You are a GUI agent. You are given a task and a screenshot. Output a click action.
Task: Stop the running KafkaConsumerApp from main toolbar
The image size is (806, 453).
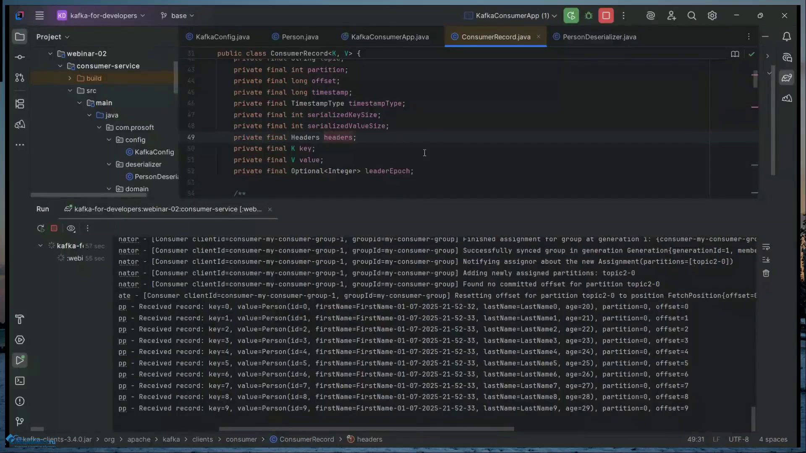(606, 16)
